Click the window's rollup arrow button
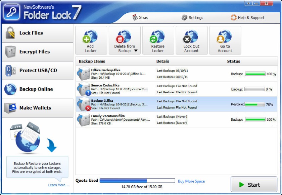This screenshot has height=195, width=282. coord(248,3)
